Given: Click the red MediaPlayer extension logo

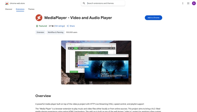Looking at the screenshot, I should pyautogui.click(x=39, y=18).
